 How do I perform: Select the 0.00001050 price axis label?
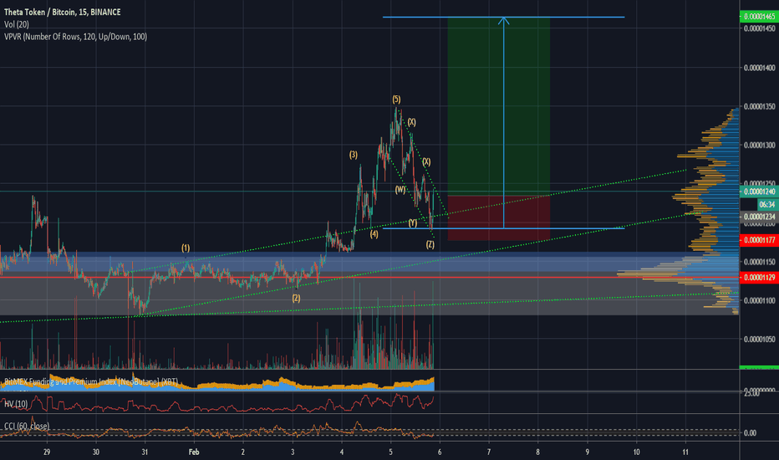(759, 340)
